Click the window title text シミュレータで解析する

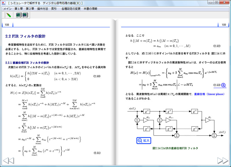[25, 3]
